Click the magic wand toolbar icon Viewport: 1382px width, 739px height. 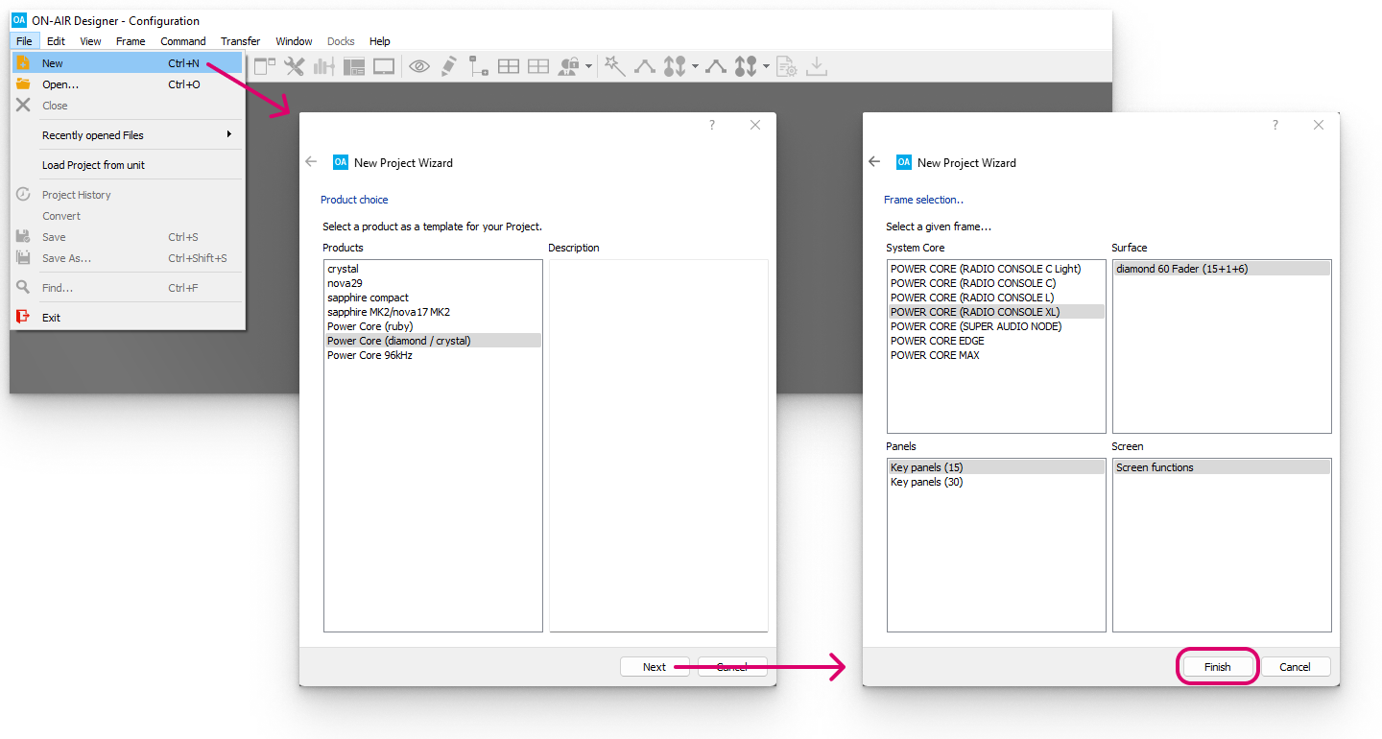point(614,66)
